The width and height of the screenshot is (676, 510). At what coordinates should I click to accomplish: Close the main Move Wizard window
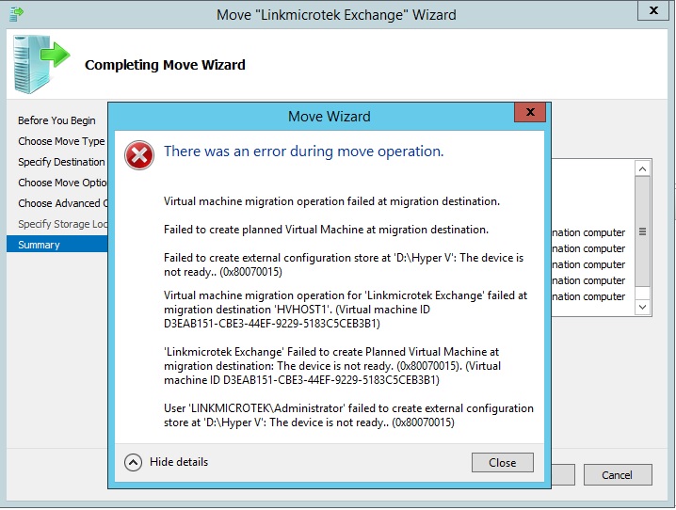click(653, 10)
